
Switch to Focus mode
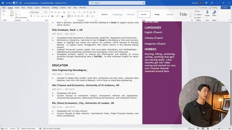pyautogui.click(x=191, y=129)
